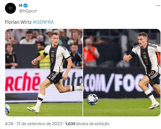Image resolution: width=161 pixels, height=129 pixels.
Task: Click the display name H
Action: coord(21,5)
